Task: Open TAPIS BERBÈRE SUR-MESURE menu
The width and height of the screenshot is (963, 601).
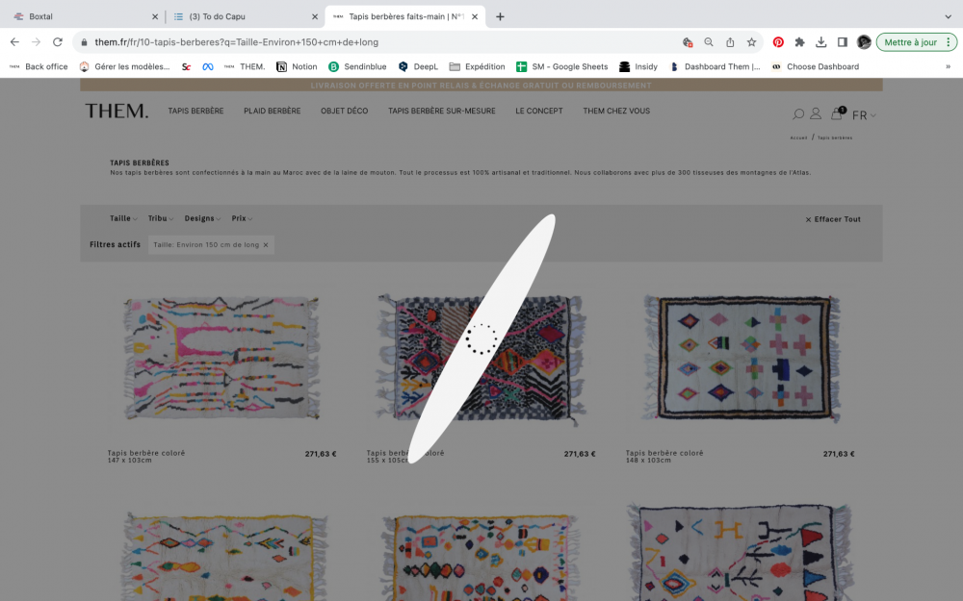Action: (442, 111)
